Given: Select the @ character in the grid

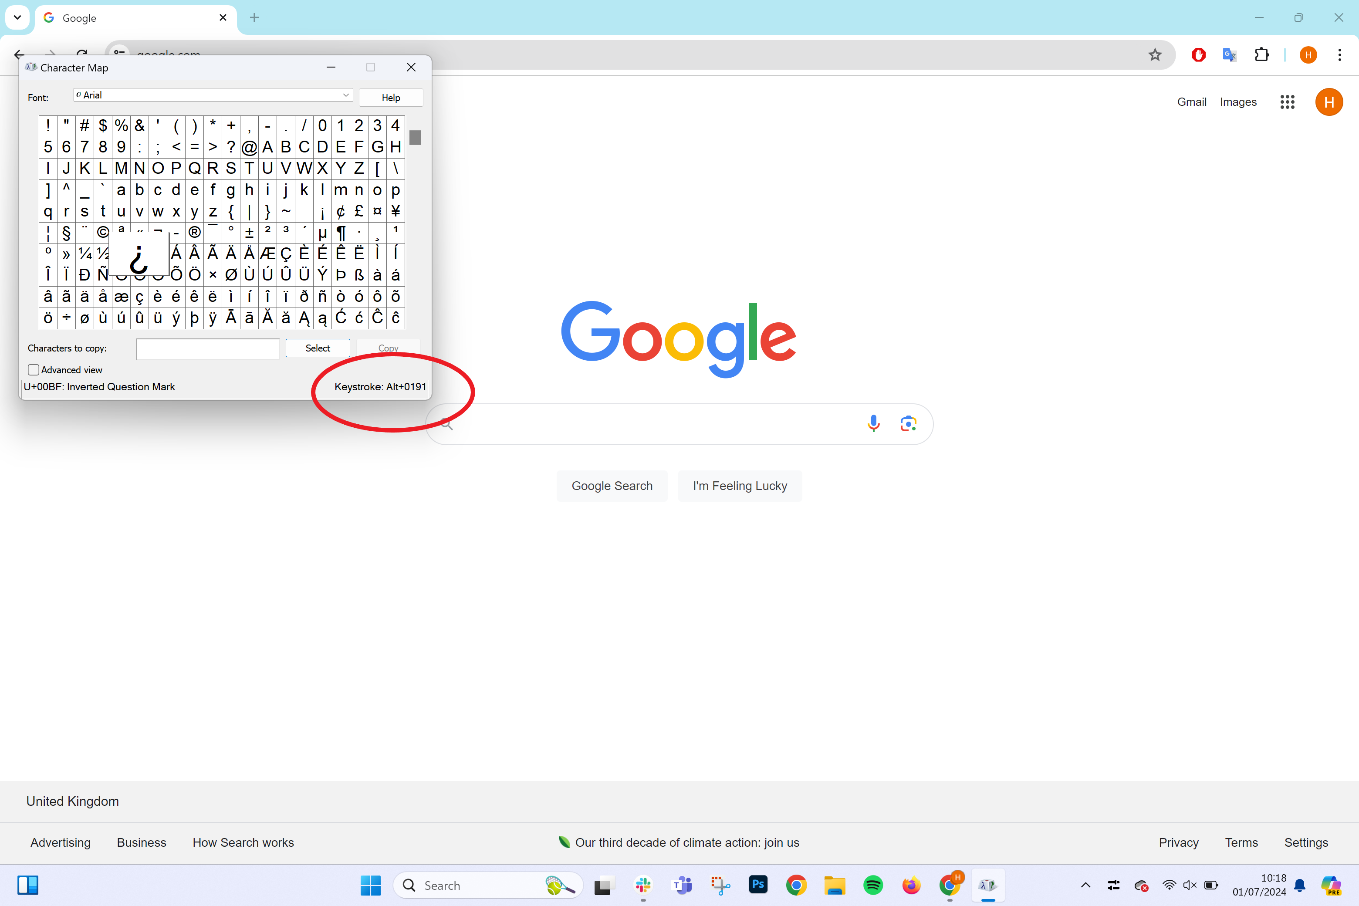Looking at the screenshot, I should tap(249, 147).
